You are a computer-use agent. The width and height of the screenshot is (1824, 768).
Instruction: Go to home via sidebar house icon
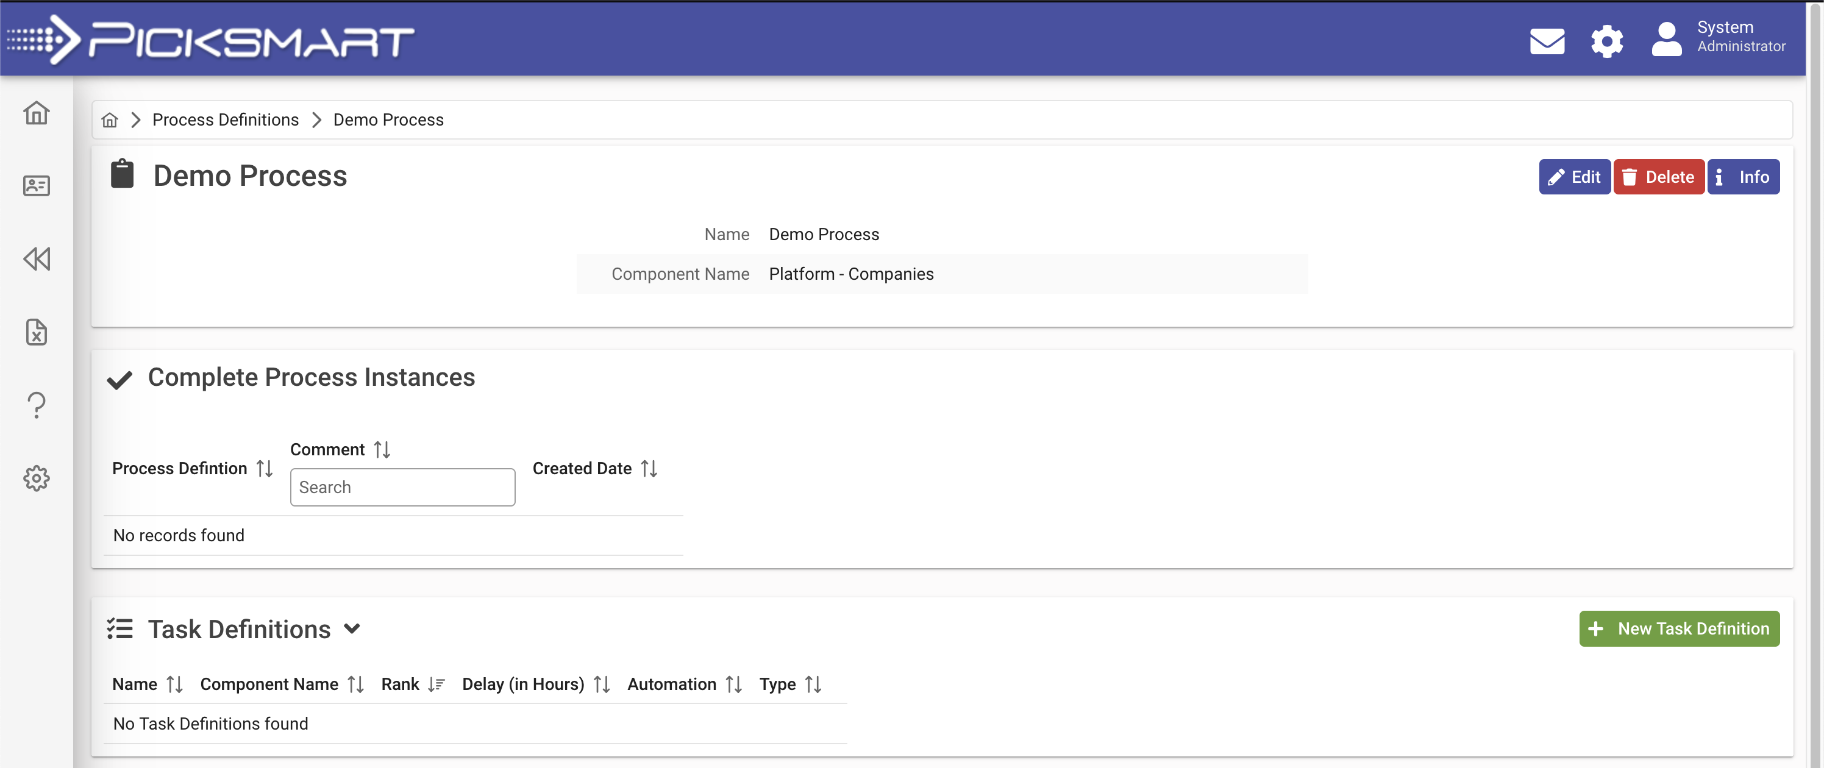[36, 113]
